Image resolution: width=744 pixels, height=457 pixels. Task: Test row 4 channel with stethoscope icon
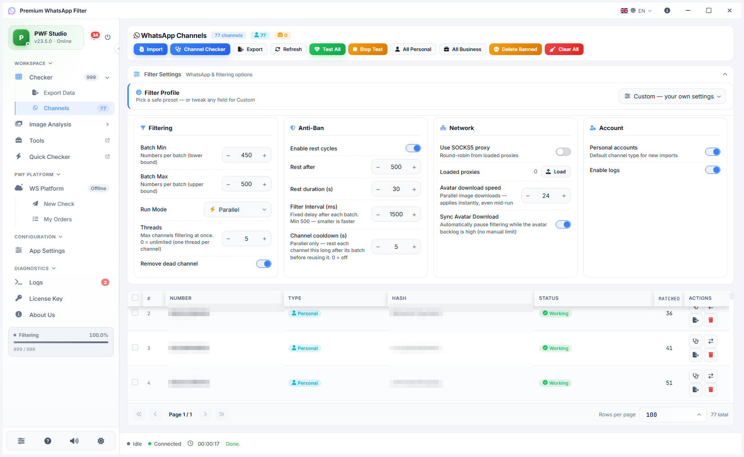pos(696,376)
